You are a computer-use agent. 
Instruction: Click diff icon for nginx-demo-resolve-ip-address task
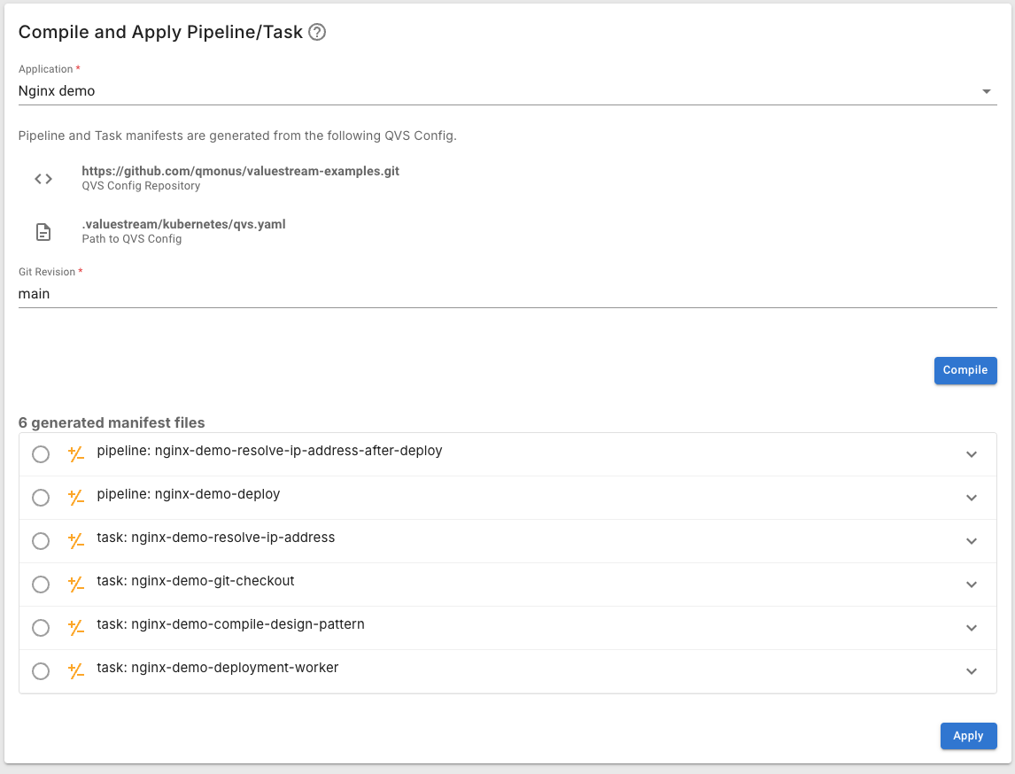(x=76, y=541)
